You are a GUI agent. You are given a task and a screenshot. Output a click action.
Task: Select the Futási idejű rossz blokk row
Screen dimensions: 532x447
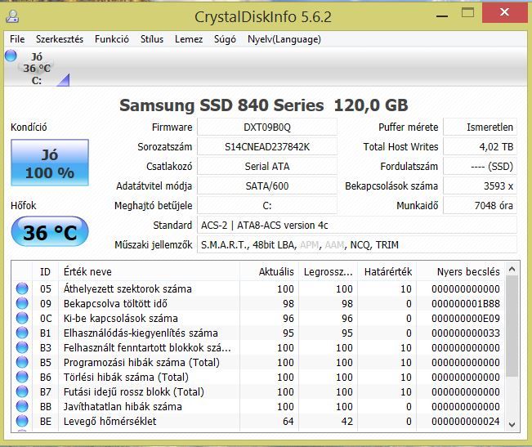258,391
